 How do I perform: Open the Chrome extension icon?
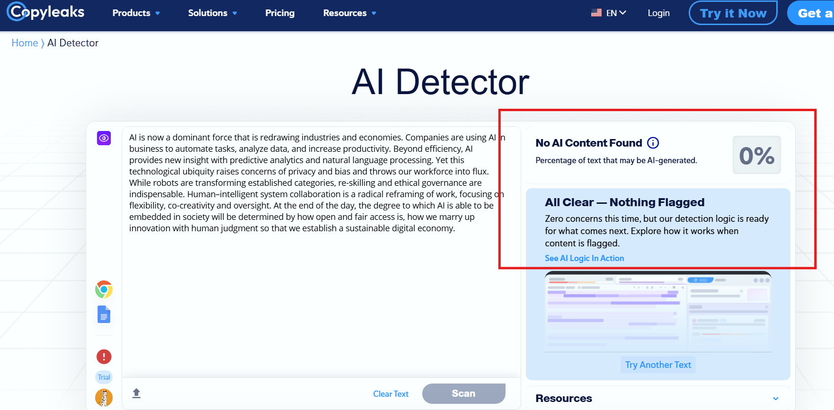tap(104, 289)
